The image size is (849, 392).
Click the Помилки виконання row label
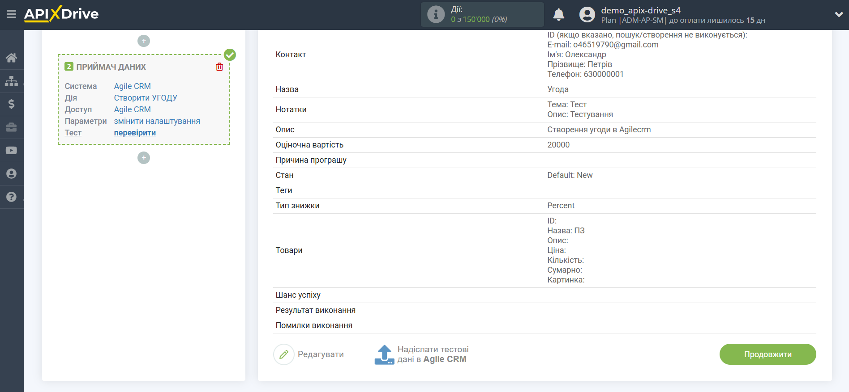point(314,325)
